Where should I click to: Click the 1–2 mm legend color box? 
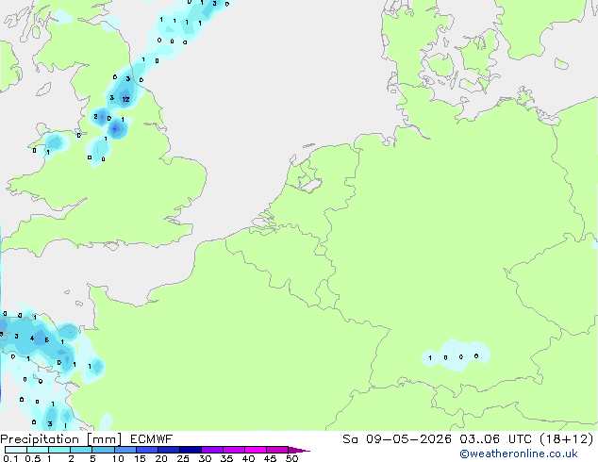pyautogui.click(x=59, y=450)
